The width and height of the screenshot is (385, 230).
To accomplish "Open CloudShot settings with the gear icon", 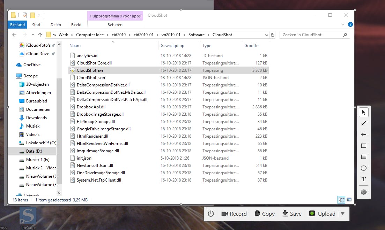I will [364, 192].
